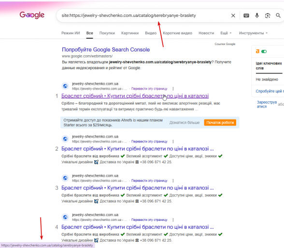Open the Новости tab
284x248 pixels.
tap(206, 33)
